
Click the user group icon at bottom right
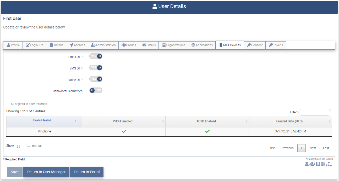312,164
